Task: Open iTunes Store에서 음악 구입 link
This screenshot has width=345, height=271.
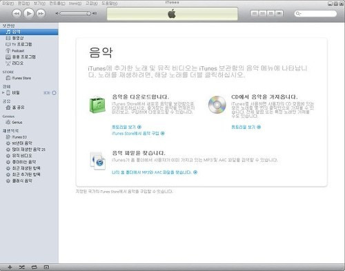Action: (x=138, y=133)
